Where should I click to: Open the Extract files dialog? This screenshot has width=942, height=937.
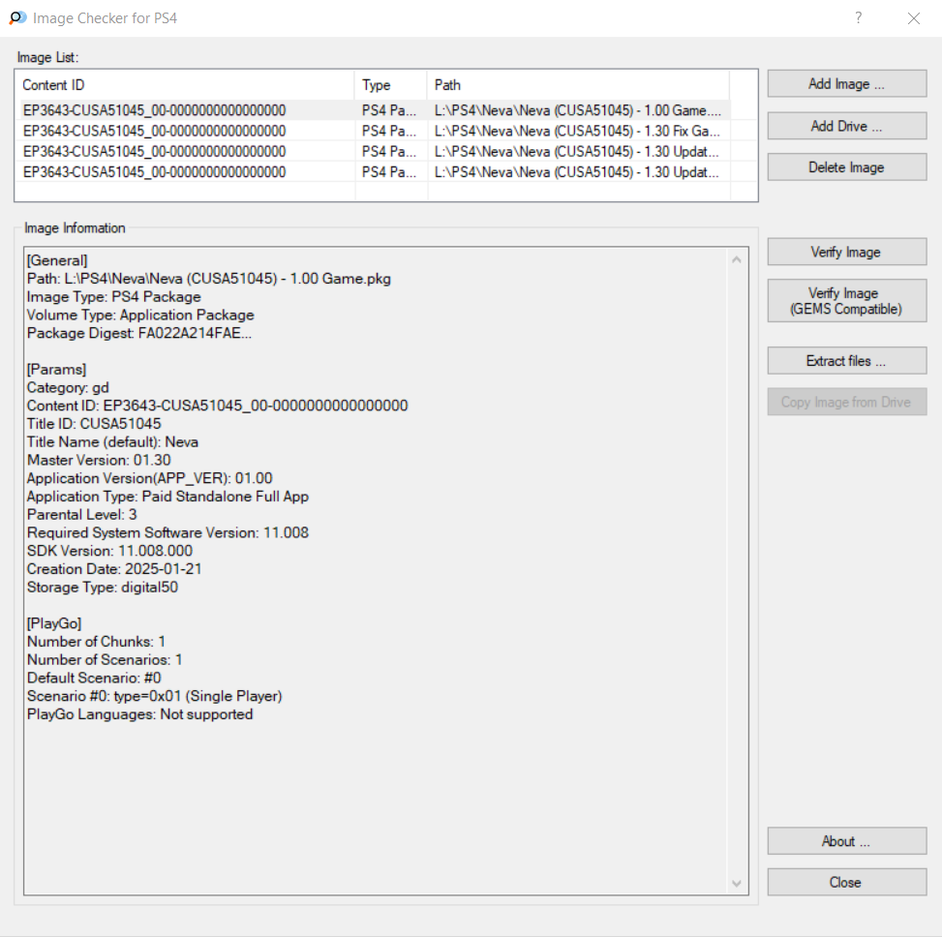(x=846, y=361)
